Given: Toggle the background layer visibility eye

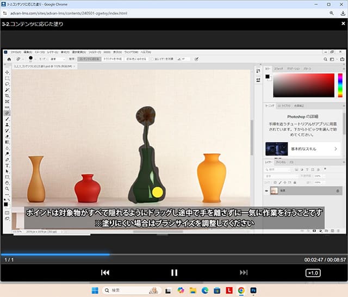Looking at the screenshot, I should tap(266, 191).
